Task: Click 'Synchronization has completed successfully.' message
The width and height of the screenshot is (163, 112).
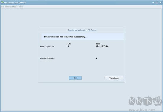Action: [65, 37]
